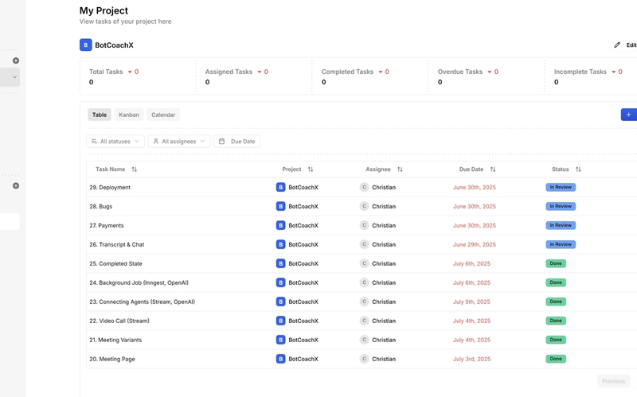
Task: Click Christian avatar in Video Call row
Action: point(364,321)
